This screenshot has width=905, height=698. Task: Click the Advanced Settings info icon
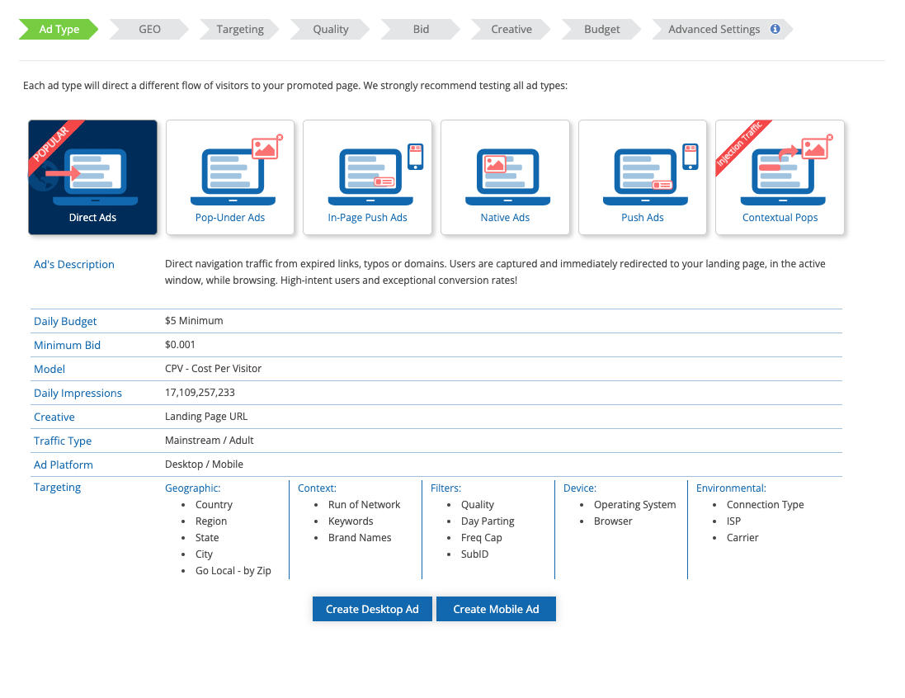(775, 29)
